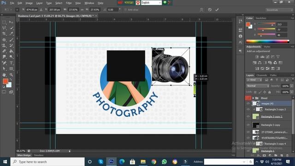Add a Brightness/Contrast adjustment

pos(257,57)
